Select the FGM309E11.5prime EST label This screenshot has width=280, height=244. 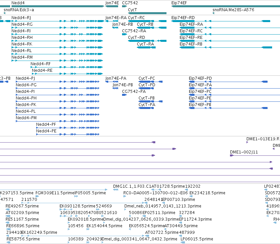[55, 193]
